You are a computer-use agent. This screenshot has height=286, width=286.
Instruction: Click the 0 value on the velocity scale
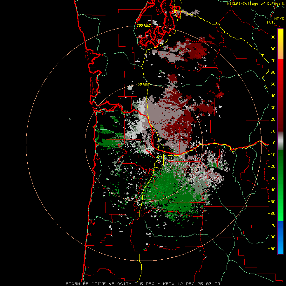pyautogui.click(x=274, y=143)
